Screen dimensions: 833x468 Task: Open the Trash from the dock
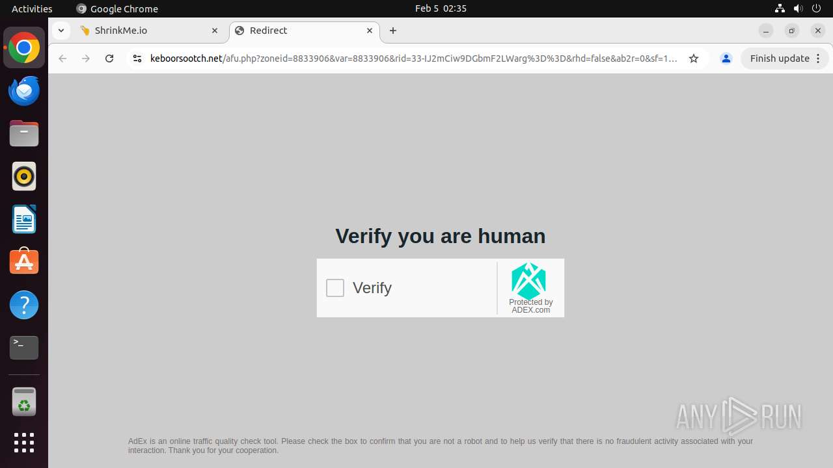tap(24, 402)
